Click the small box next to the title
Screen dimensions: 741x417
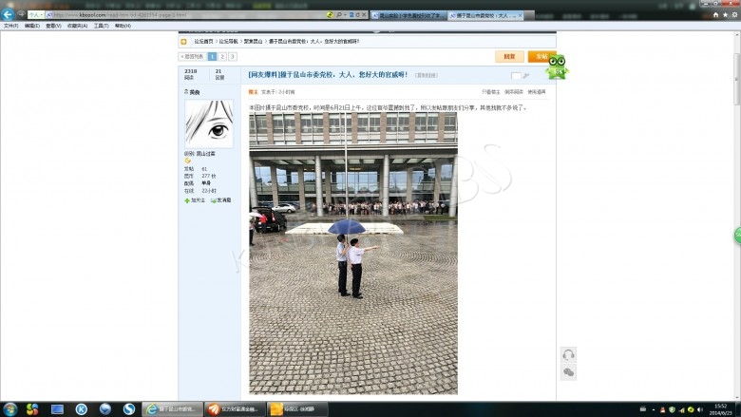click(516, 76)
